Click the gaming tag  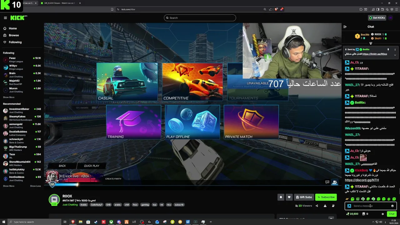pos(145,205)
